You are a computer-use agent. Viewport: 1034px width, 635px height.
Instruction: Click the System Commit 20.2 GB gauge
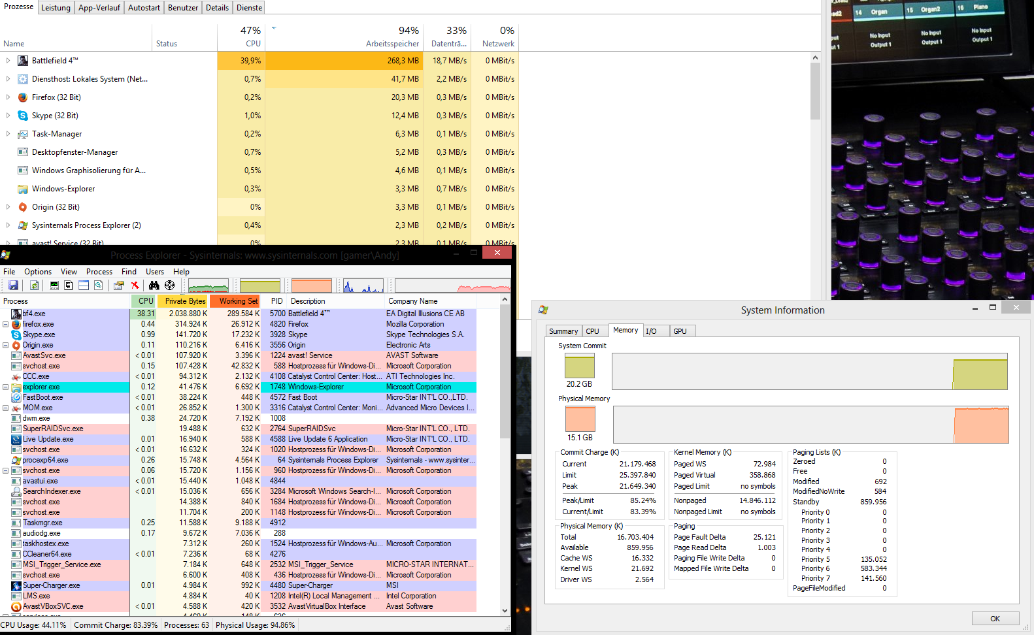coord(580,366)
